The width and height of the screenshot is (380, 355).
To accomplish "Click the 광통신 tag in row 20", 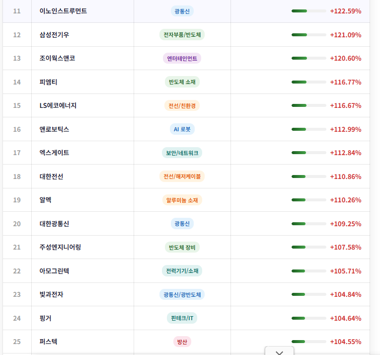I will pyautogui.click(x=182, y=223).
